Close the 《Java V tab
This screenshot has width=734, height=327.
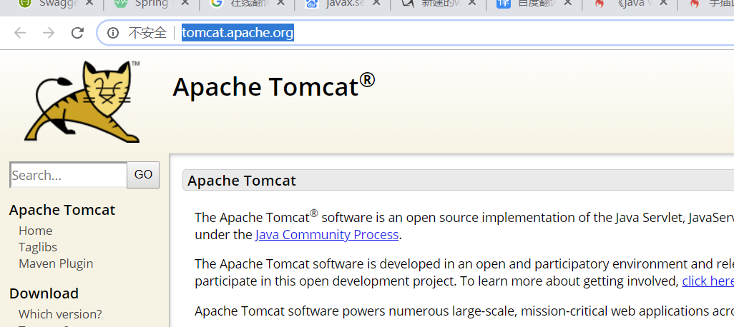[663, 3]
